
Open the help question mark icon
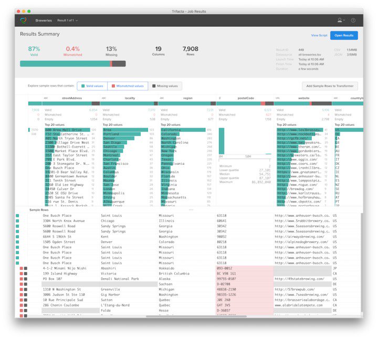[x=353, y=20]
